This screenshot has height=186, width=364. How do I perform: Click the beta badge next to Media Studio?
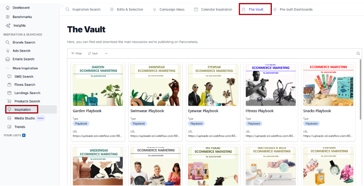pos(40,118)
